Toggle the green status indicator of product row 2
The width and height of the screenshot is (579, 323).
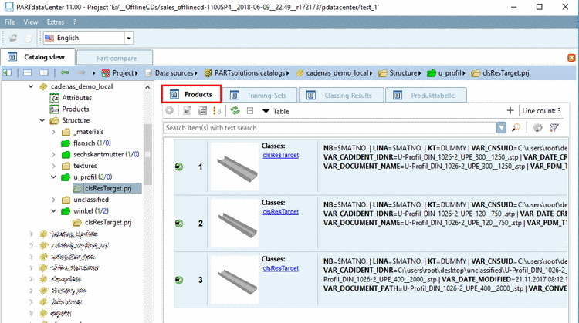(x=179, y=223)
